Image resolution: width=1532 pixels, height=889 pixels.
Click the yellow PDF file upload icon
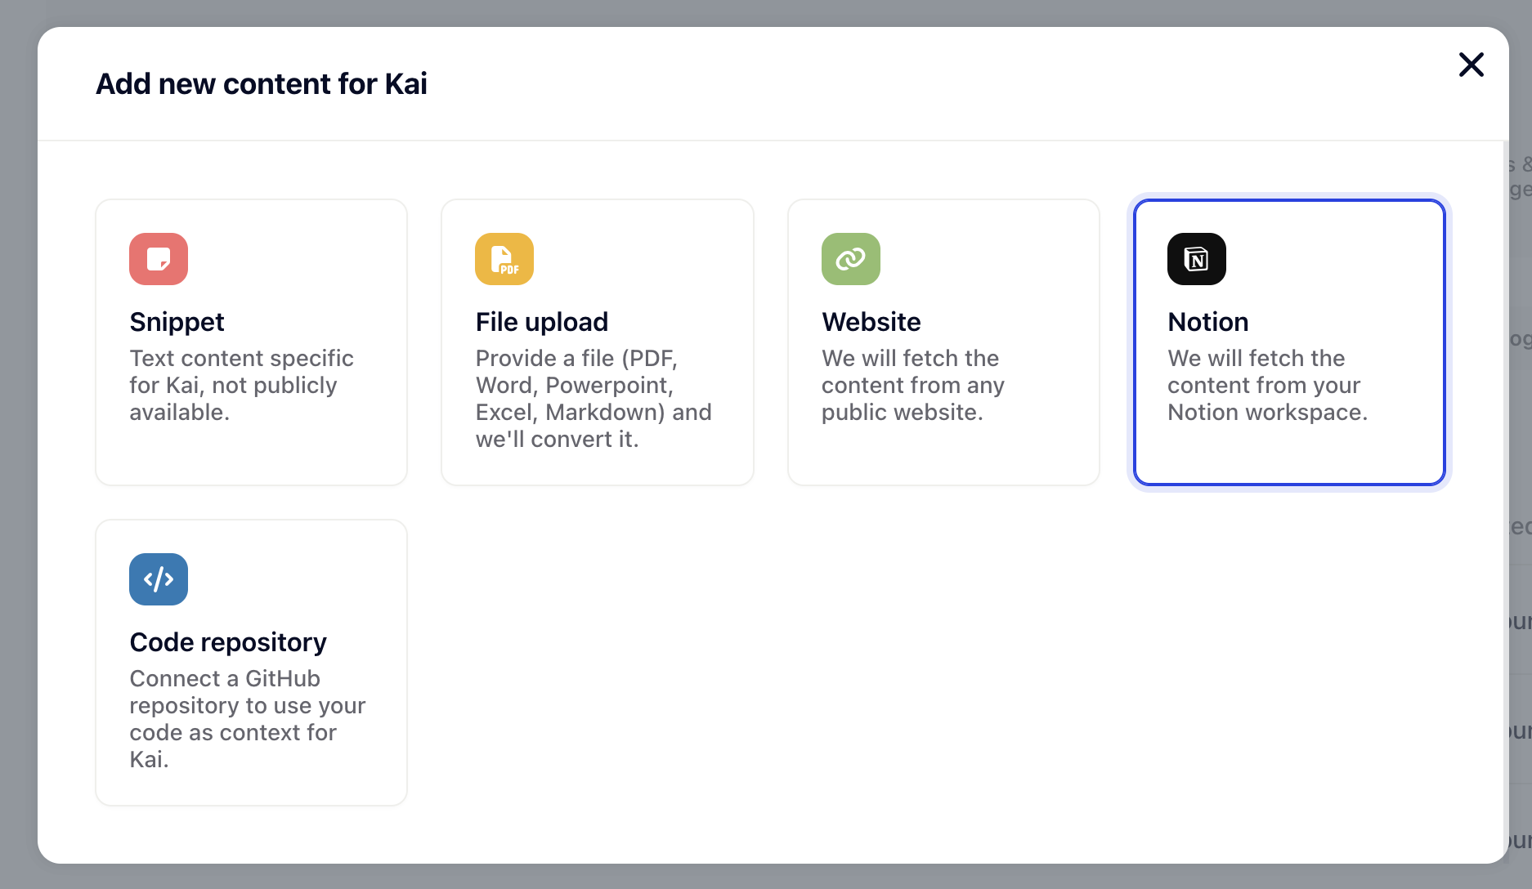coord(504,259)
